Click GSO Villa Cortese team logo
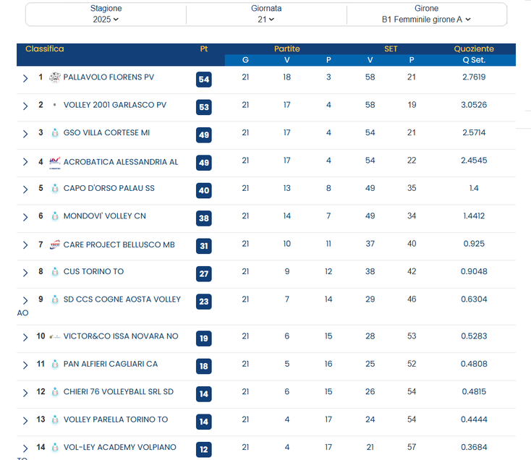This screenshot has height=460, width=531. (x=54, y=133)
